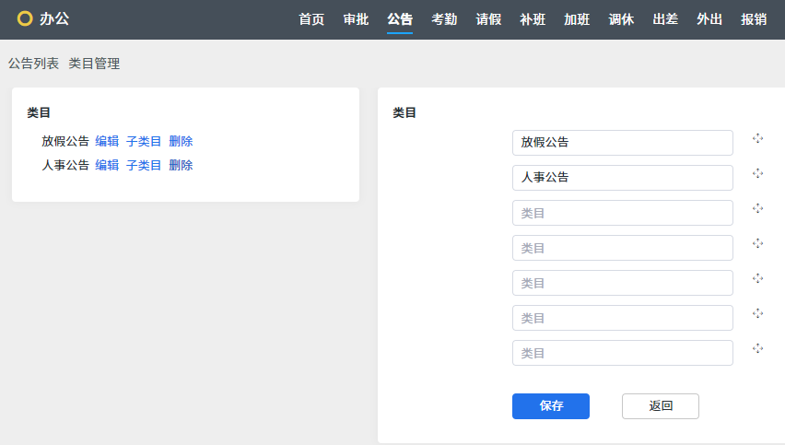
Task: Click drag handle beside third category input
Action: coord(757,208)
